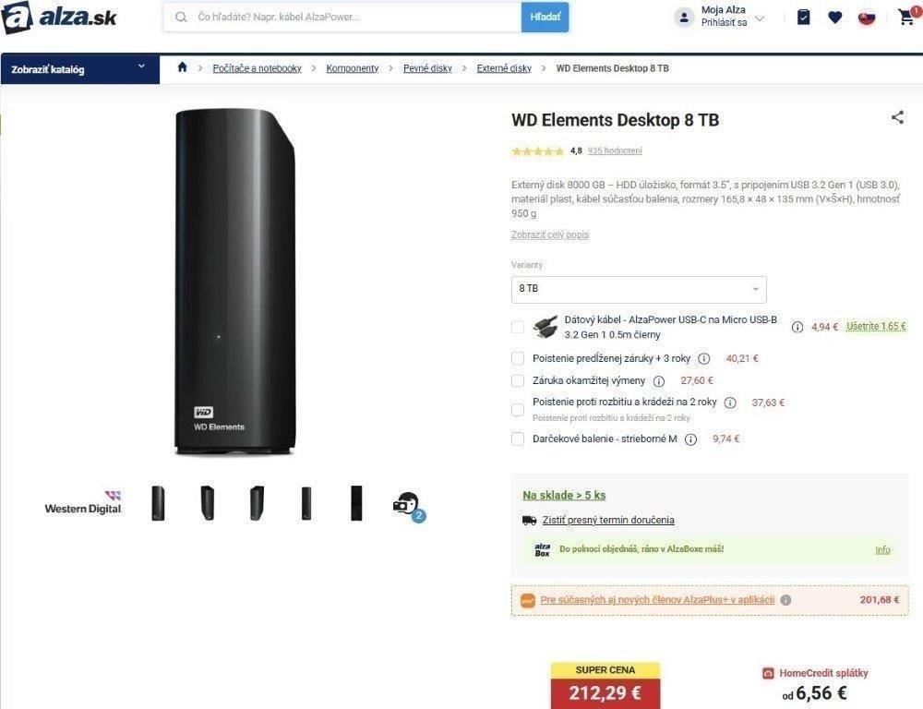Open the 360 photo viewer icon
923x709 pixels.
pyautogui.click(x=407, y=506)
